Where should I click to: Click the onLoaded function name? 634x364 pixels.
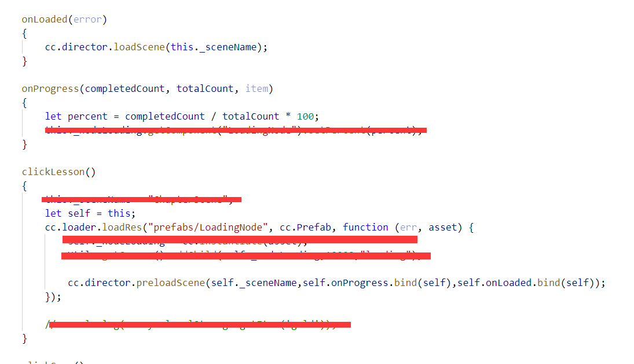pos(45,20)
